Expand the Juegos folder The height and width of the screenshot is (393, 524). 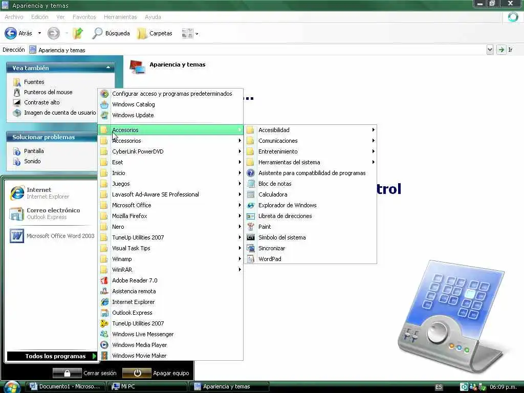[170, 184]
